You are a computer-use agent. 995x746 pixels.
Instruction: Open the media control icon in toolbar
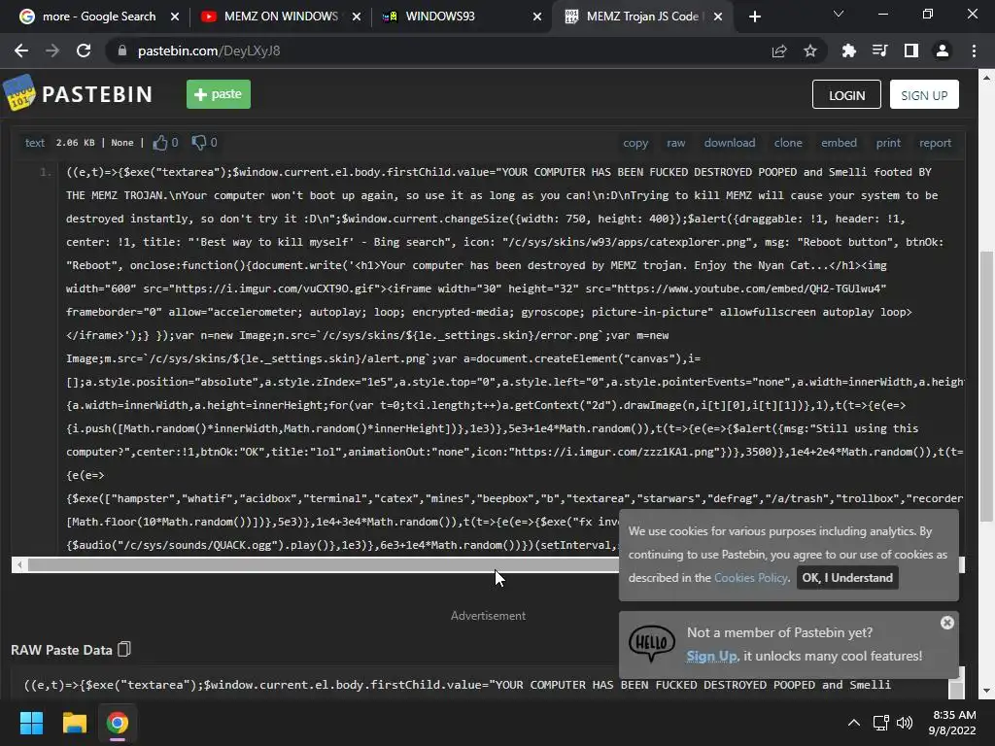(x=879, y=51)
